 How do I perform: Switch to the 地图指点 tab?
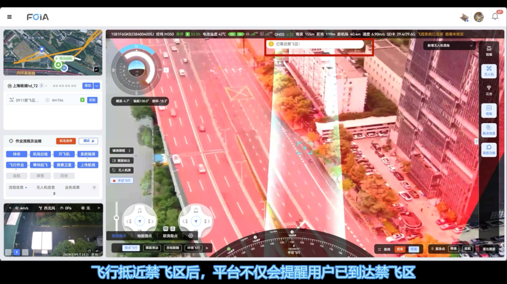point(144,236)
